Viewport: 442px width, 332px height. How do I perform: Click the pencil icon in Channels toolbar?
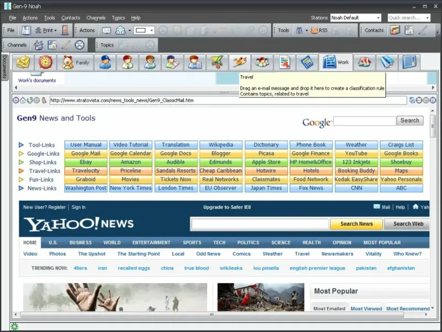tap(66, 45)
